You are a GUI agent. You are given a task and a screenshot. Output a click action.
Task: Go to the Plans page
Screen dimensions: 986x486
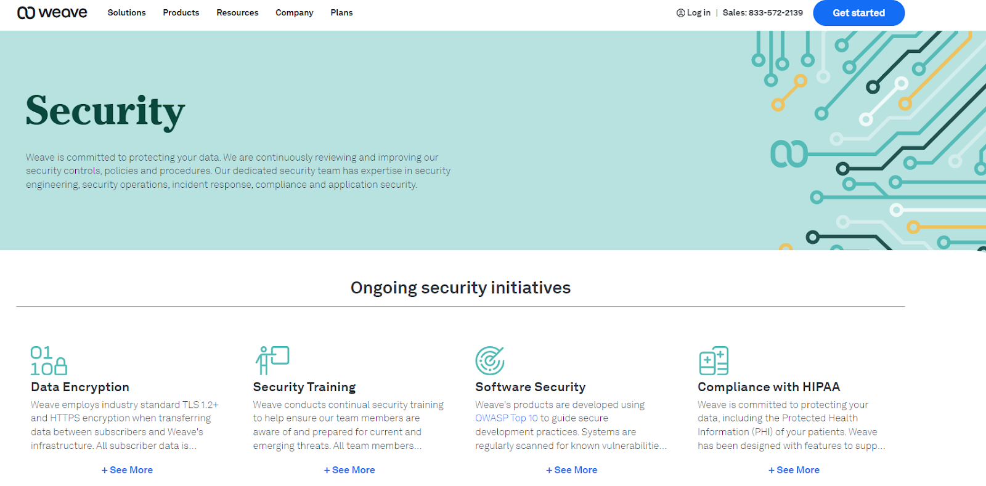pos(341,12)
